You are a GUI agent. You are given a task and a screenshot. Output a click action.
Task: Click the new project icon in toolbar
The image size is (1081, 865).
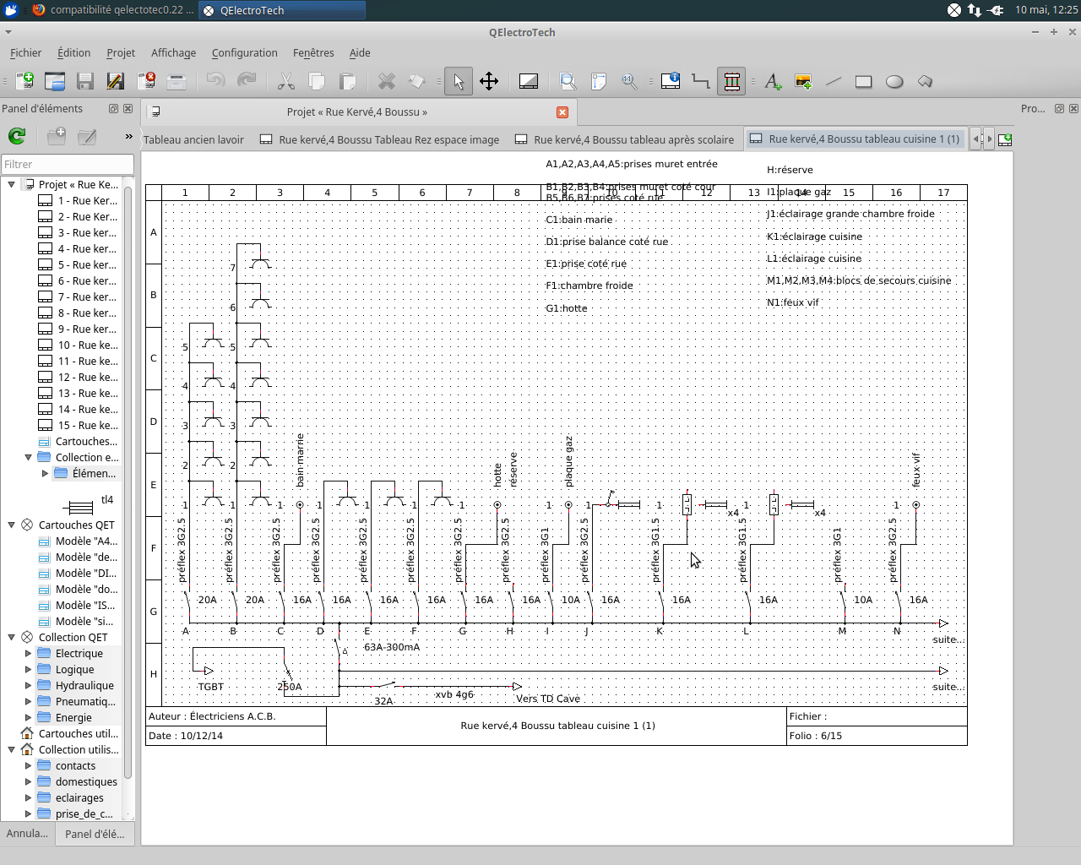coord(24,81)
